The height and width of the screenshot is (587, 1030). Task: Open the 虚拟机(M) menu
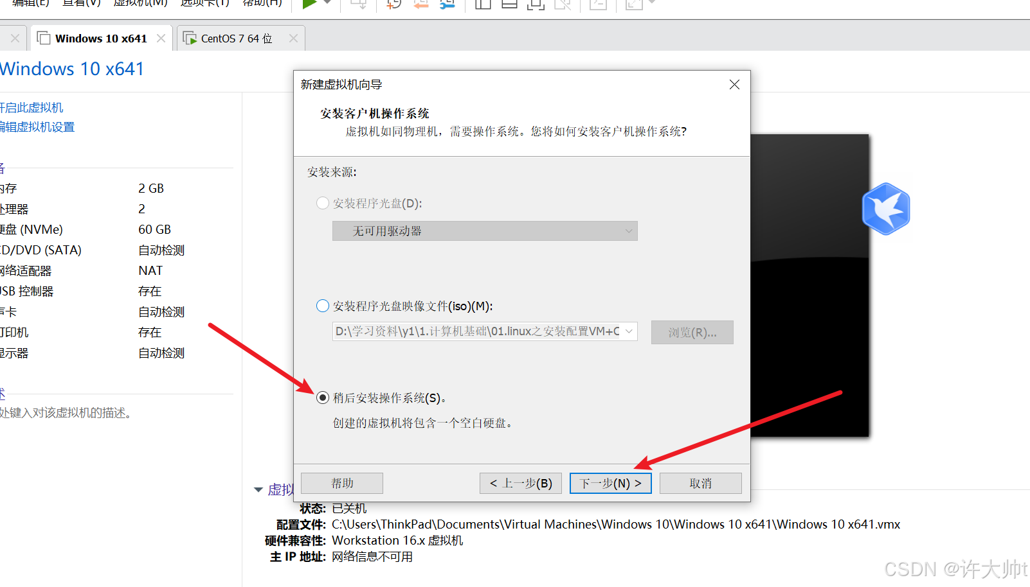pos(140,3)
